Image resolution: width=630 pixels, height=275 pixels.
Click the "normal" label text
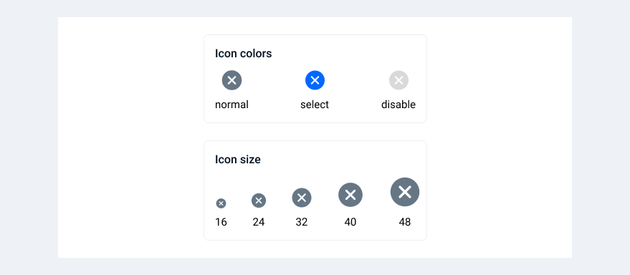(x=232, y=105)
